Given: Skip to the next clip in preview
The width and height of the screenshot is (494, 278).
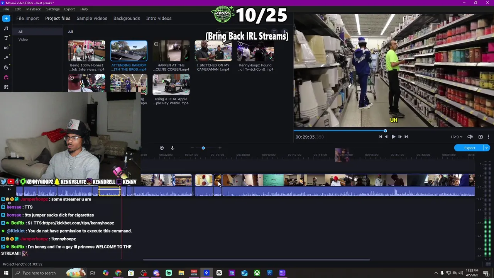Looking at the screenshot, I should [x=406, y=137].
